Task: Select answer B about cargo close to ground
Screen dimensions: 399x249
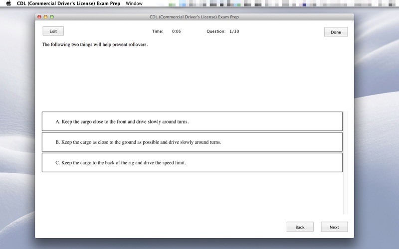Action: tap(192, 142)
